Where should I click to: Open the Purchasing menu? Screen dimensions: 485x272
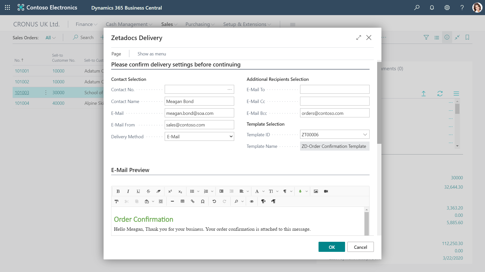pyautogui.click(x=200, y=24)
